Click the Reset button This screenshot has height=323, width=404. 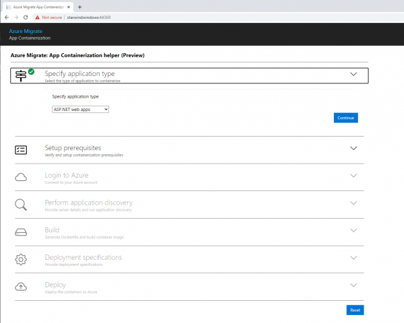coord(355,310)
